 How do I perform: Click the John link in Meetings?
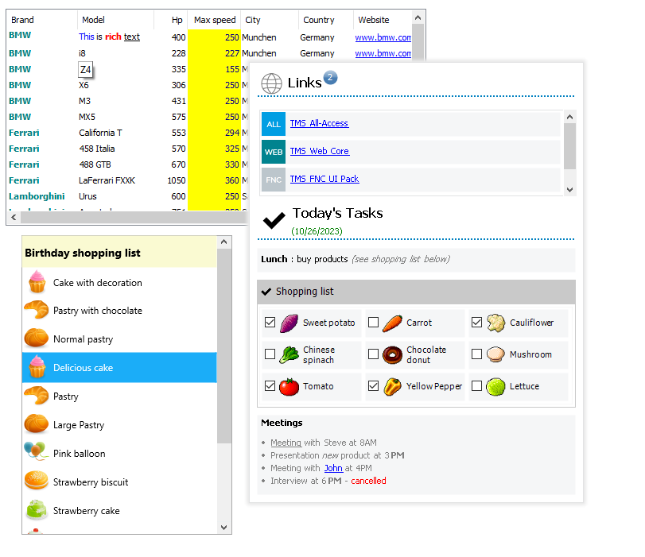(x=333, y=468)
